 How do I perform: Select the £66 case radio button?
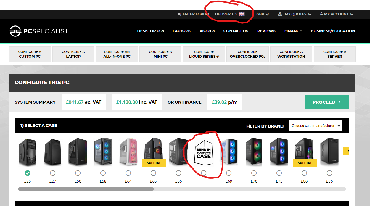coord(178,173)
